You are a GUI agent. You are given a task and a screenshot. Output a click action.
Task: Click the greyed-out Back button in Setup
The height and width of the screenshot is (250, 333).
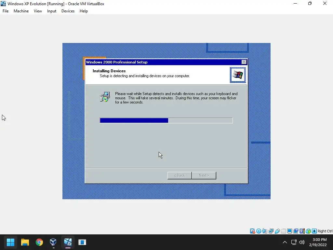[x=180, y=175]
